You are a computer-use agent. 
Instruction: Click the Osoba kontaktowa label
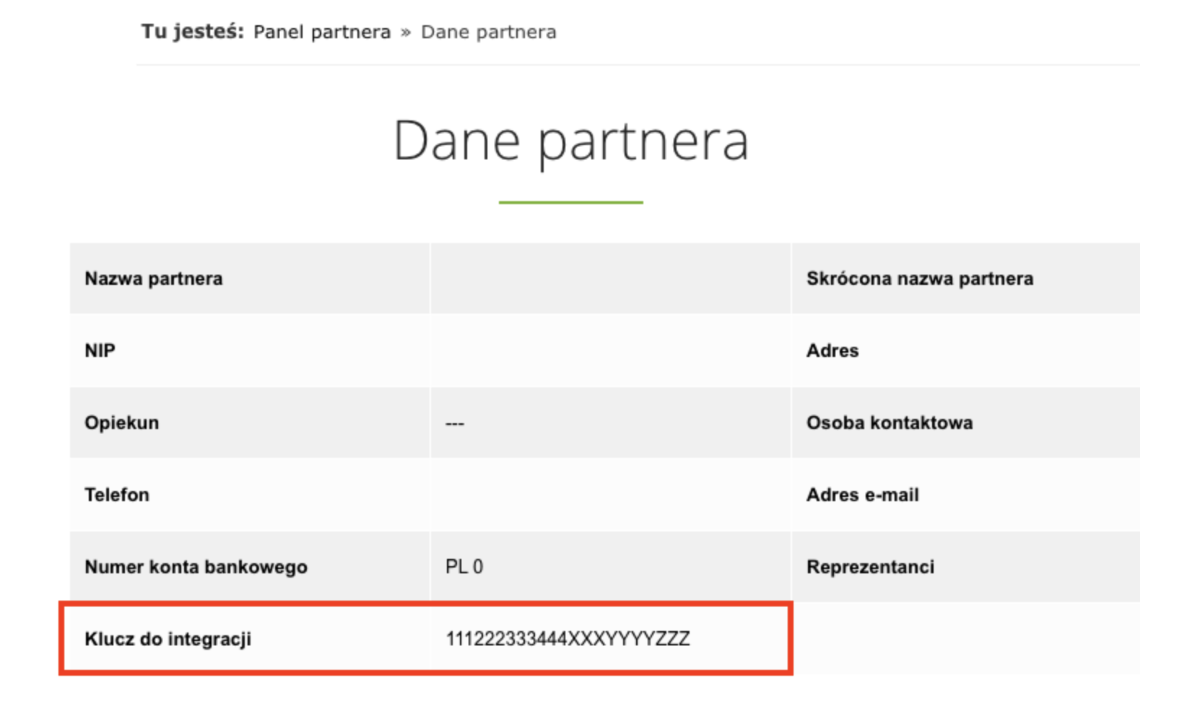coord(890,423)
